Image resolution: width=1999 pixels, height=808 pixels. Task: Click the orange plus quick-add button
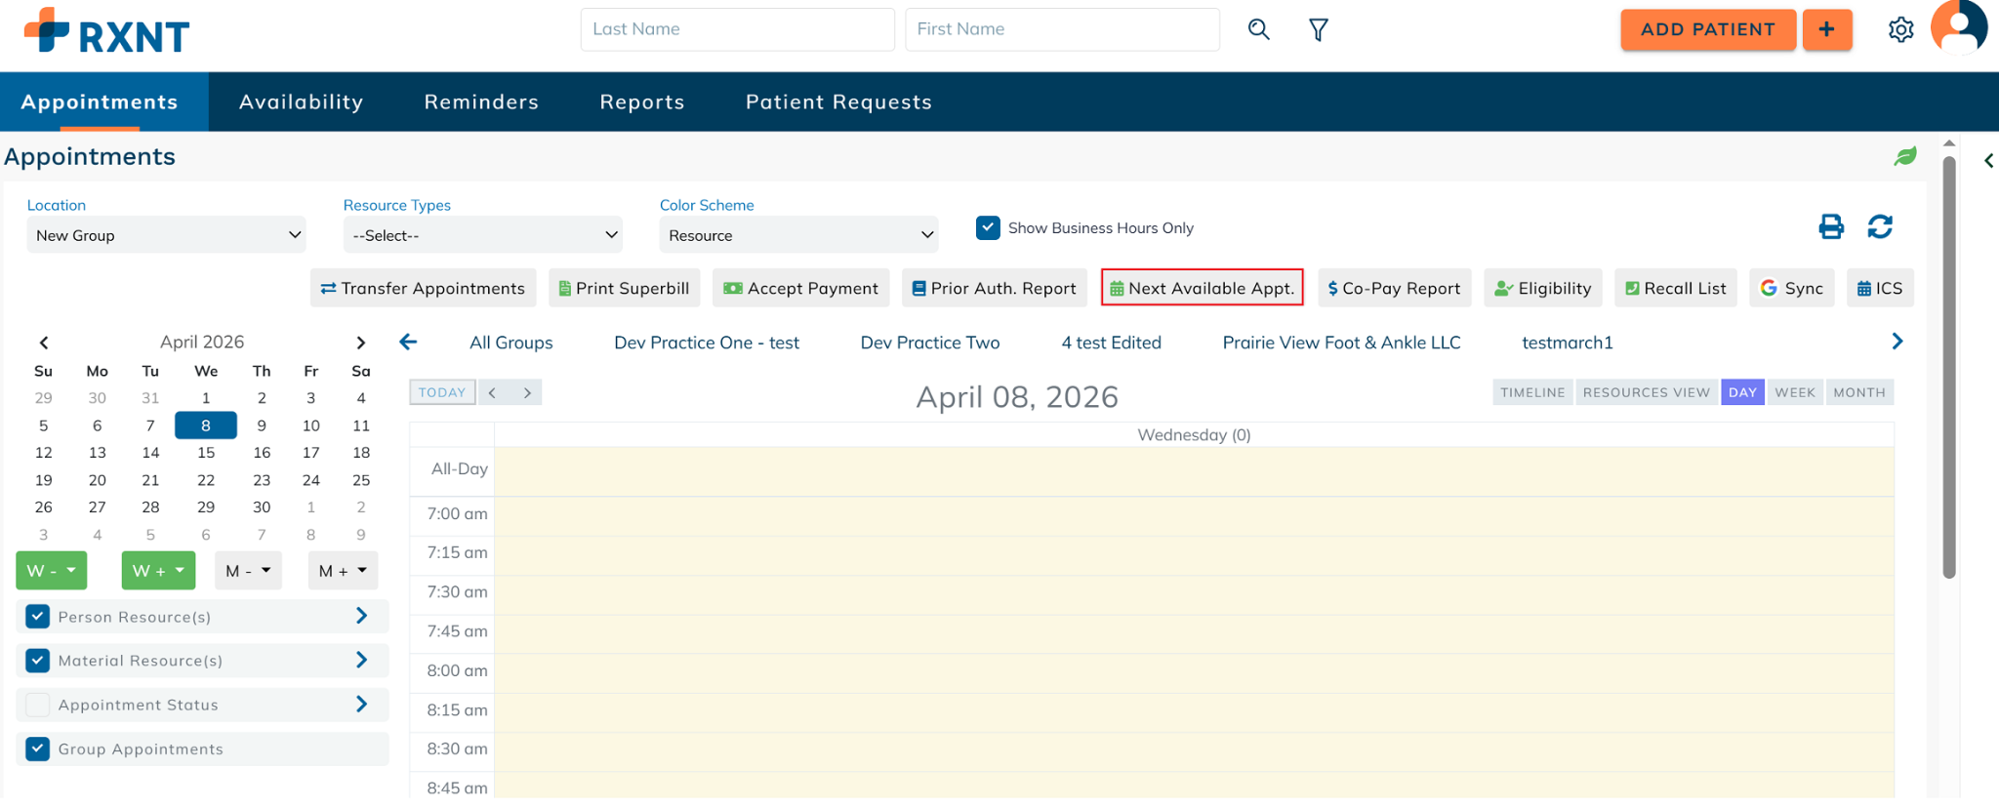click(1826, 30)
